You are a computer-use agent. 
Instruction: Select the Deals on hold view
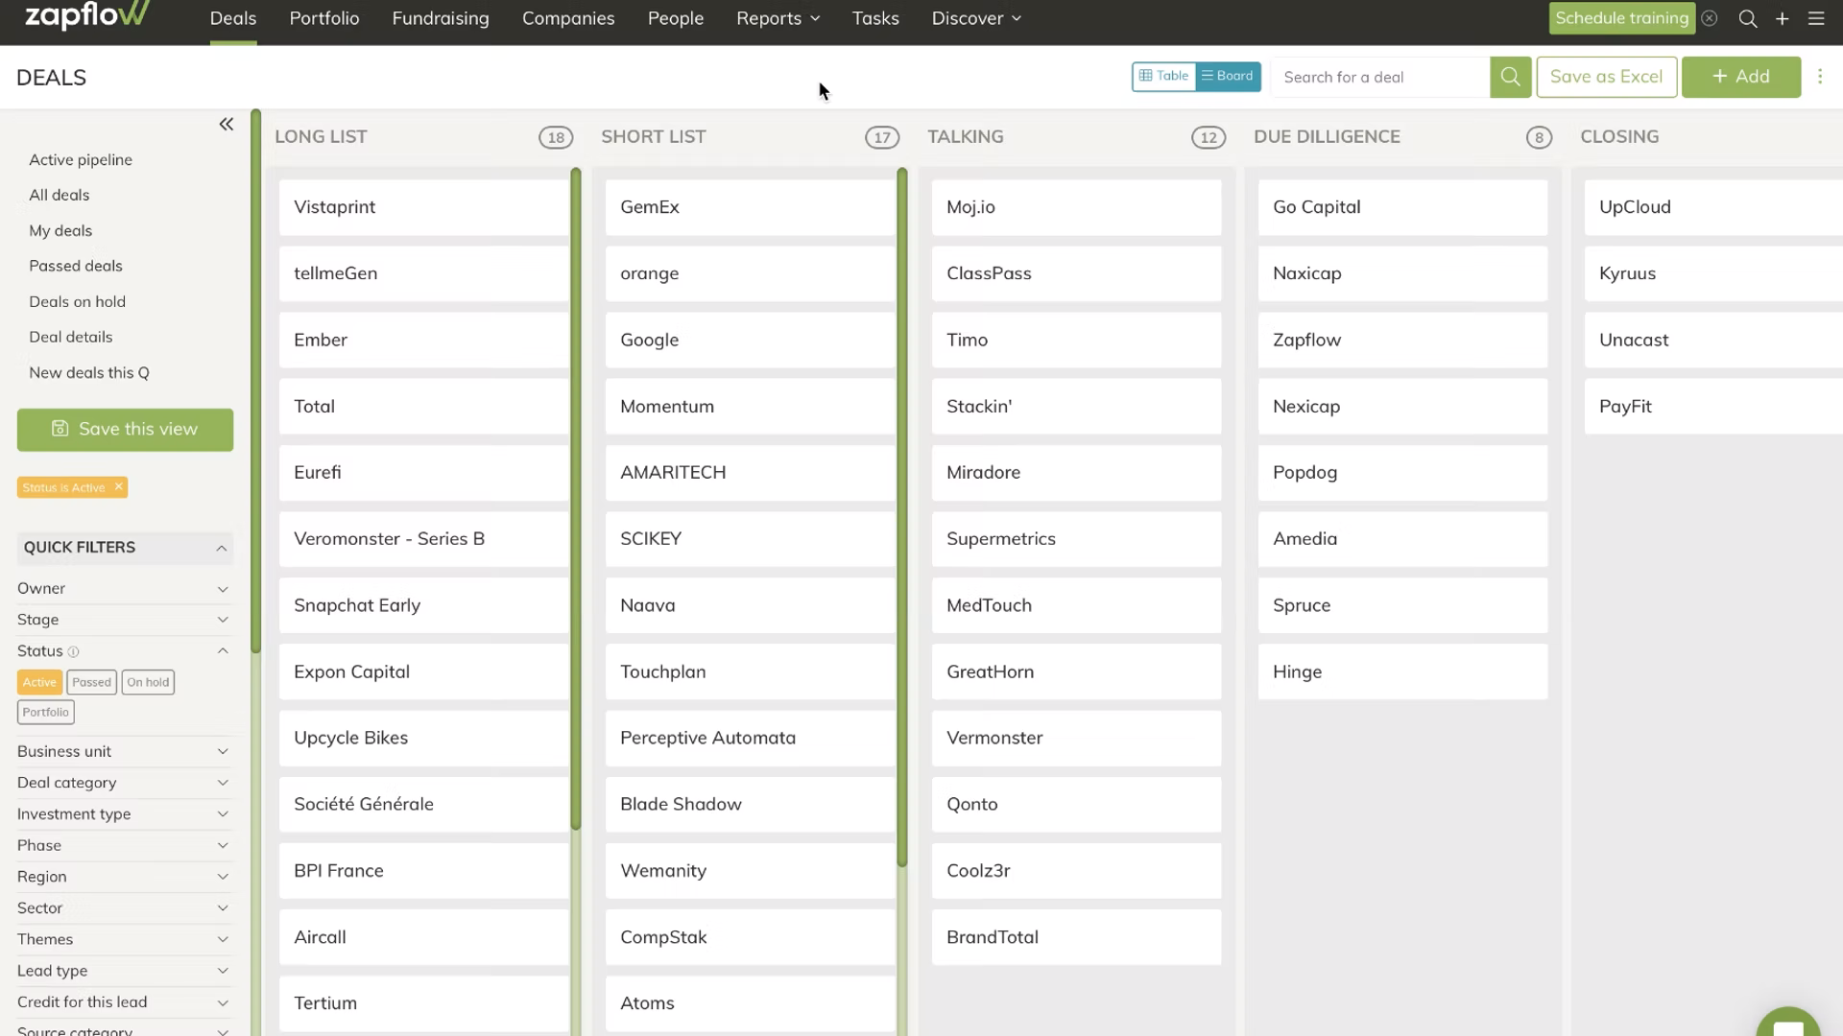[77, 301]
